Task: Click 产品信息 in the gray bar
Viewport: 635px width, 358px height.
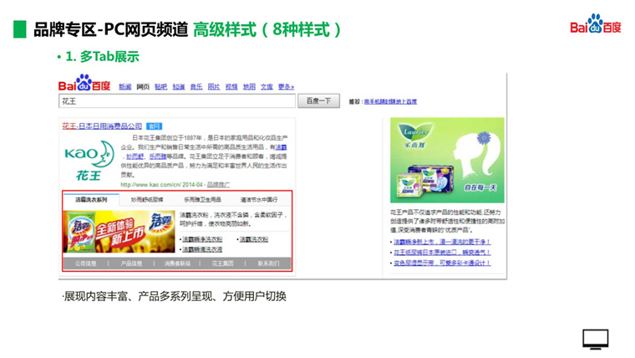Action: [x=131, y=263]
